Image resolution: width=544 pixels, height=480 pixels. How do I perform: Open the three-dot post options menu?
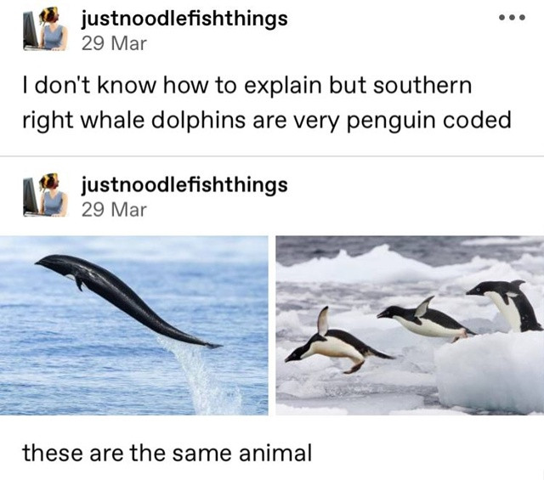512,17
